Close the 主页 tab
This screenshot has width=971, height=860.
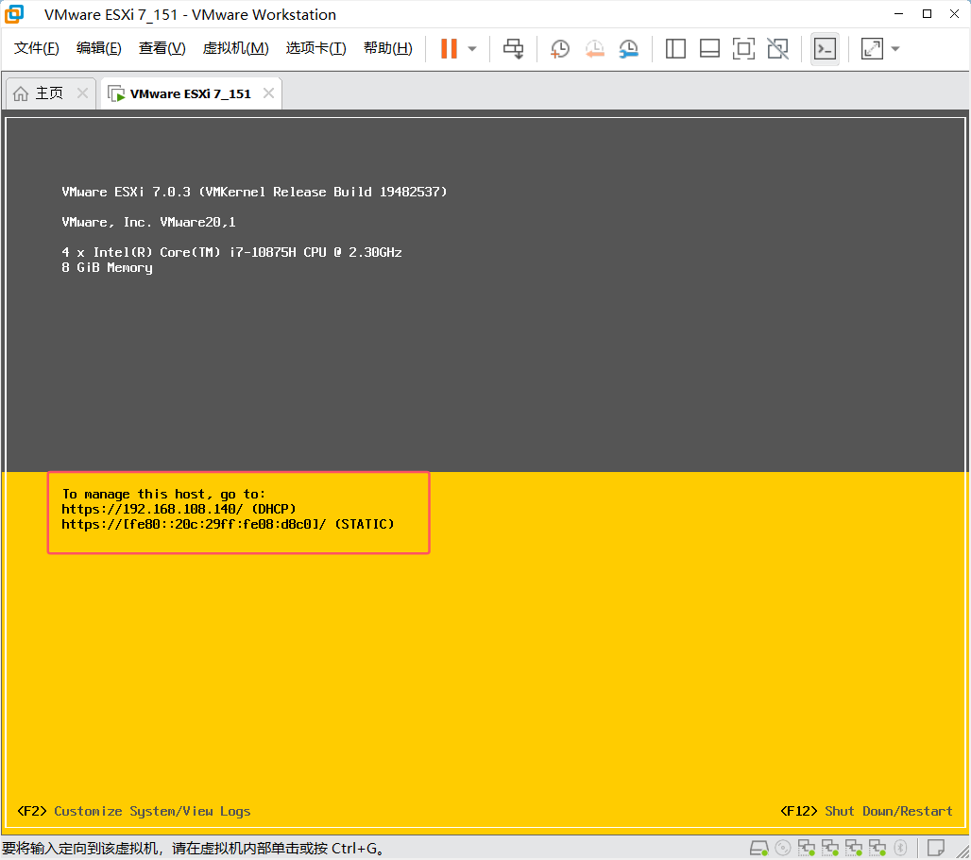pos(82,93)
